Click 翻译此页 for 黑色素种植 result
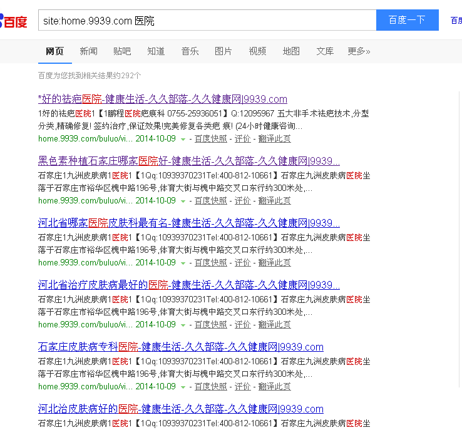462x430 pixels. (x=275, y=200)
